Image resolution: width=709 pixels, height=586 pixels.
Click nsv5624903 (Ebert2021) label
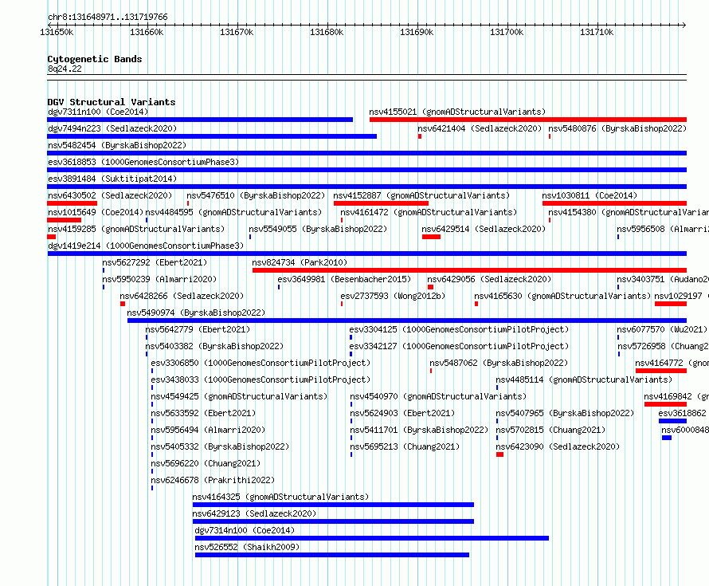[402, 413]
